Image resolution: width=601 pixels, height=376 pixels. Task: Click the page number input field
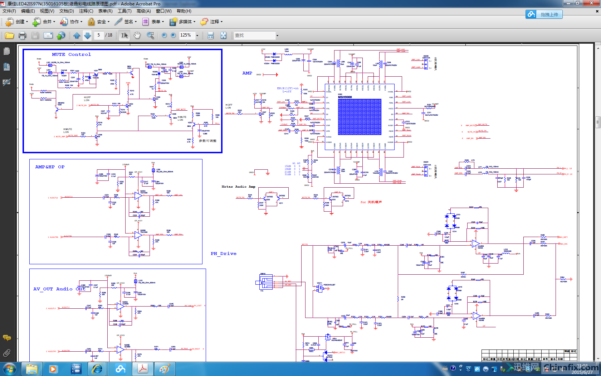click(x=99, y=35)
